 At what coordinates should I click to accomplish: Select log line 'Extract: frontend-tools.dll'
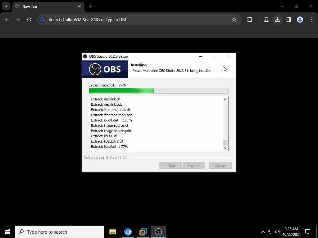coord(111,110)
